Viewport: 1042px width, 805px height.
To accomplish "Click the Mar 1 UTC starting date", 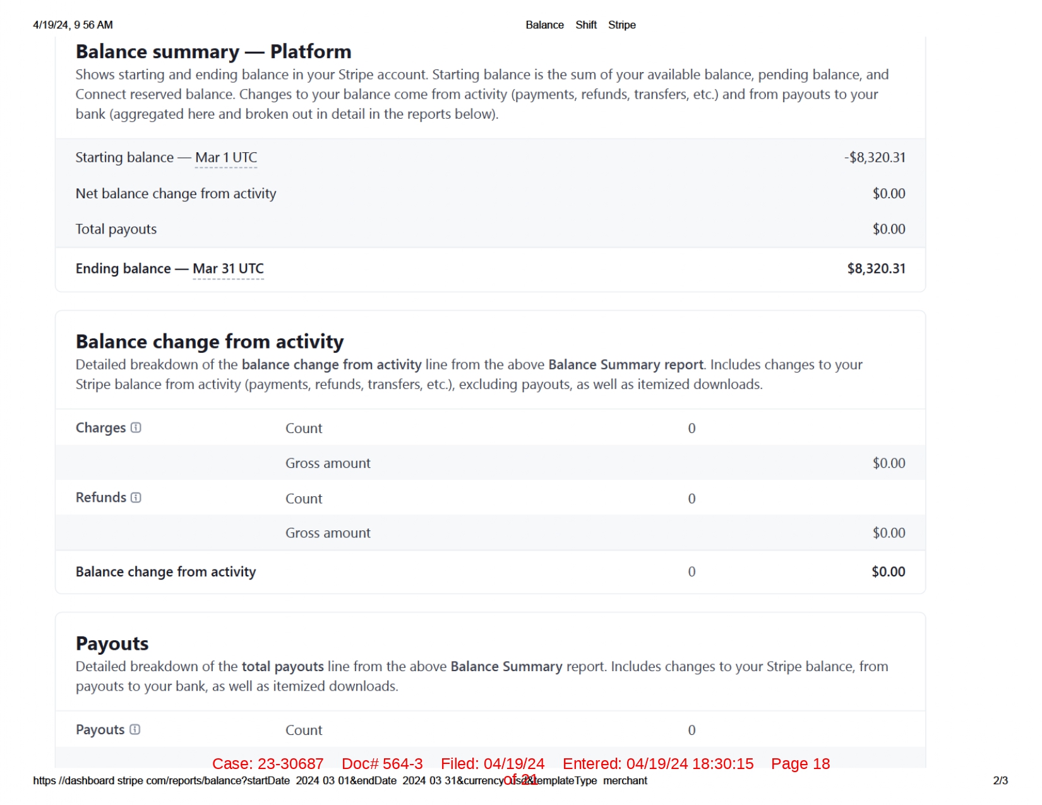I will coord(225,157).
